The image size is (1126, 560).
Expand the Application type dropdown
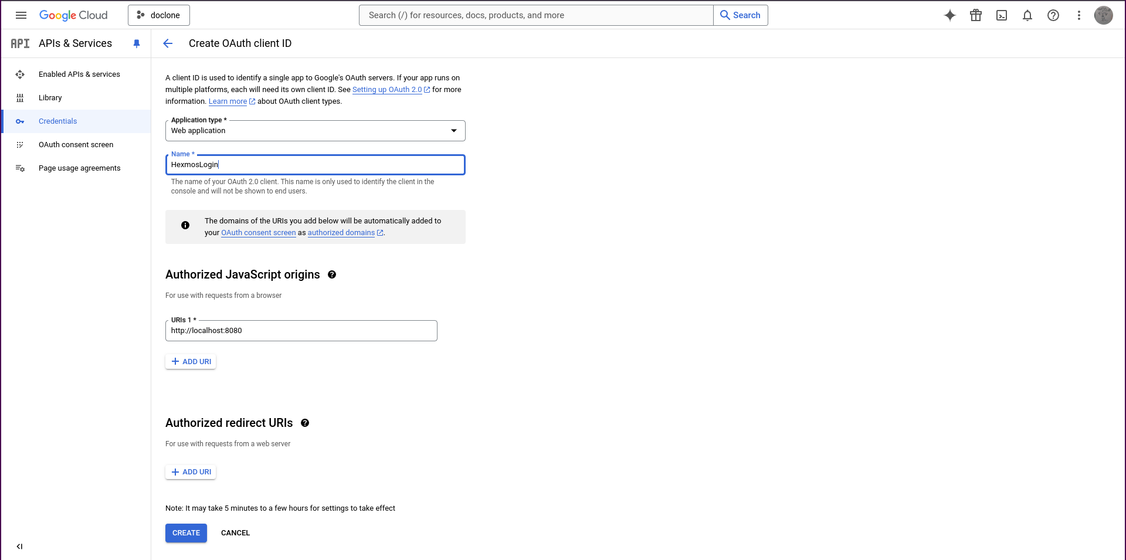click(316, 131)
